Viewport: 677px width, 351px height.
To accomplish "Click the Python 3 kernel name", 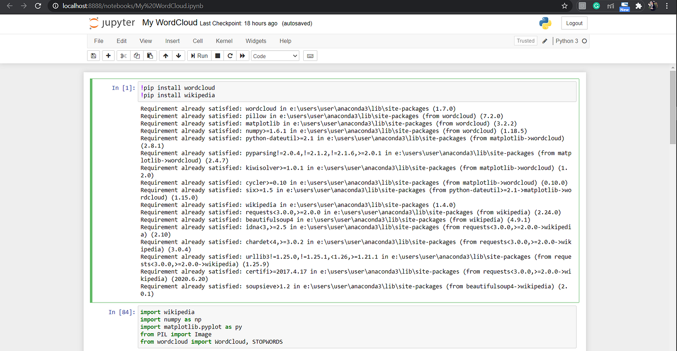I will 567,41.
